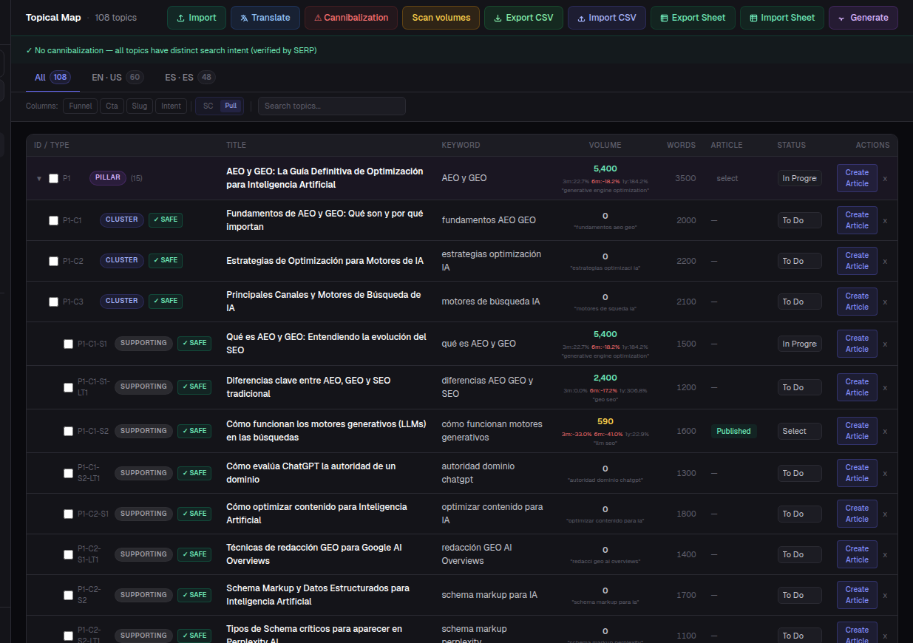
Task: Select the P1-C1-S2 row checkbox
Action: tap(68, 431)
